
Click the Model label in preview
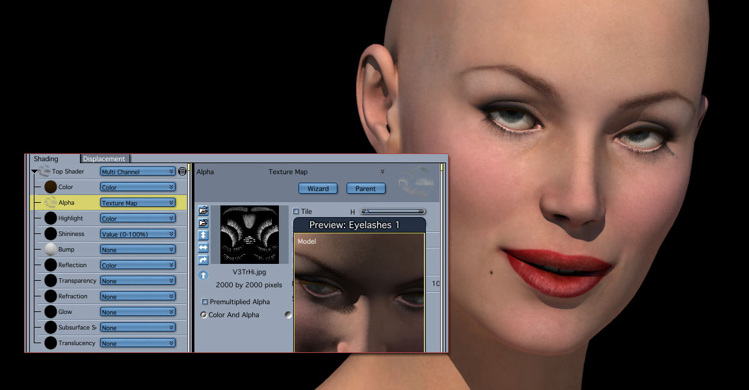[307, 241]
